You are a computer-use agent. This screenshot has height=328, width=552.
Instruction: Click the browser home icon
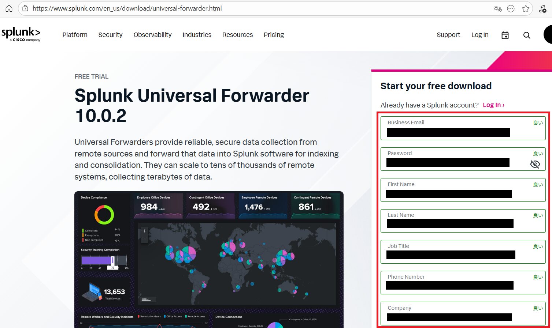click(9, 8)
